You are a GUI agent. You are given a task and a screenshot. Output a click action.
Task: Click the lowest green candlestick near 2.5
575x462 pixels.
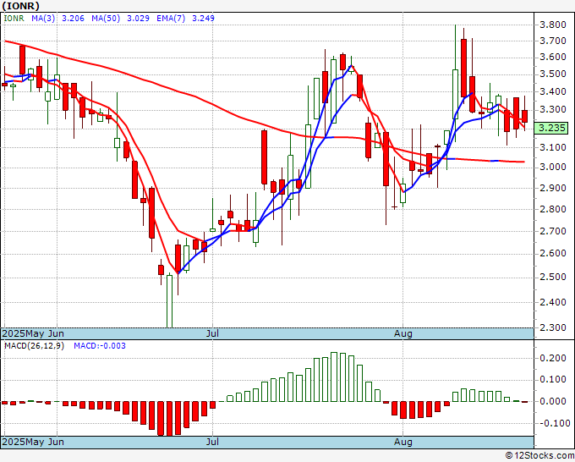[x=169, y=301]
